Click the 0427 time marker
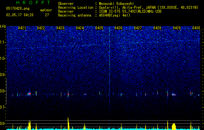The image size is (204, 130). pyautogui.click(x=138, y=28)
